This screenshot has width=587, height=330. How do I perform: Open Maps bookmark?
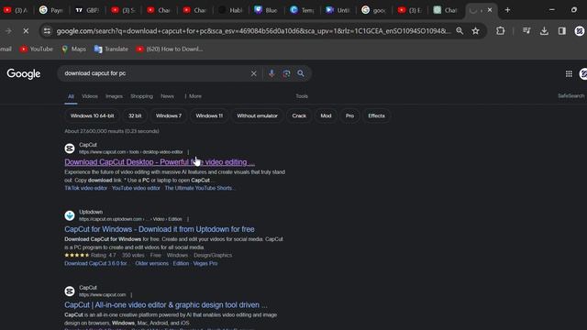coord(73,49)
